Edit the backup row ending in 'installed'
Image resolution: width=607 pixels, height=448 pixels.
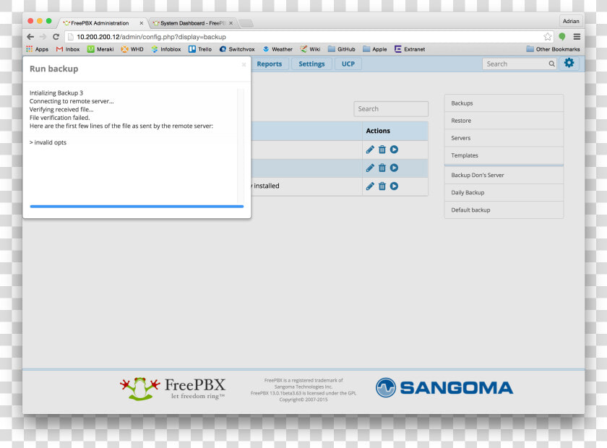click(x=370, y=186)
